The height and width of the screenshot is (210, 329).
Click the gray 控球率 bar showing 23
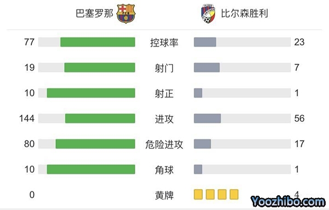205,42
